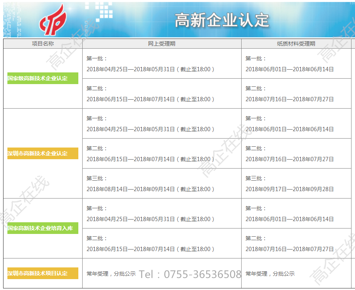Select the 深圳市高新技术企业认定 yellow label
355x290 pixels.
(x=42, y=153)
